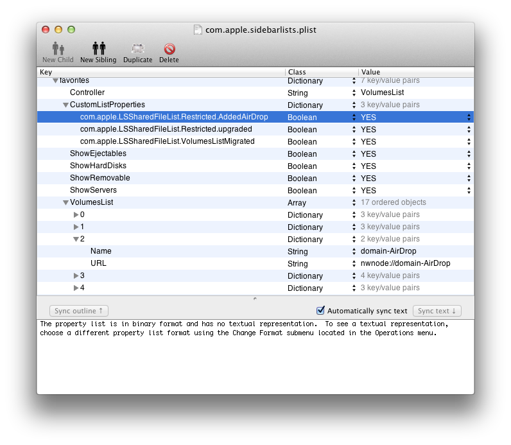Expand item 0 in VolumesList

pyautogui.click(x=76, y=214)
